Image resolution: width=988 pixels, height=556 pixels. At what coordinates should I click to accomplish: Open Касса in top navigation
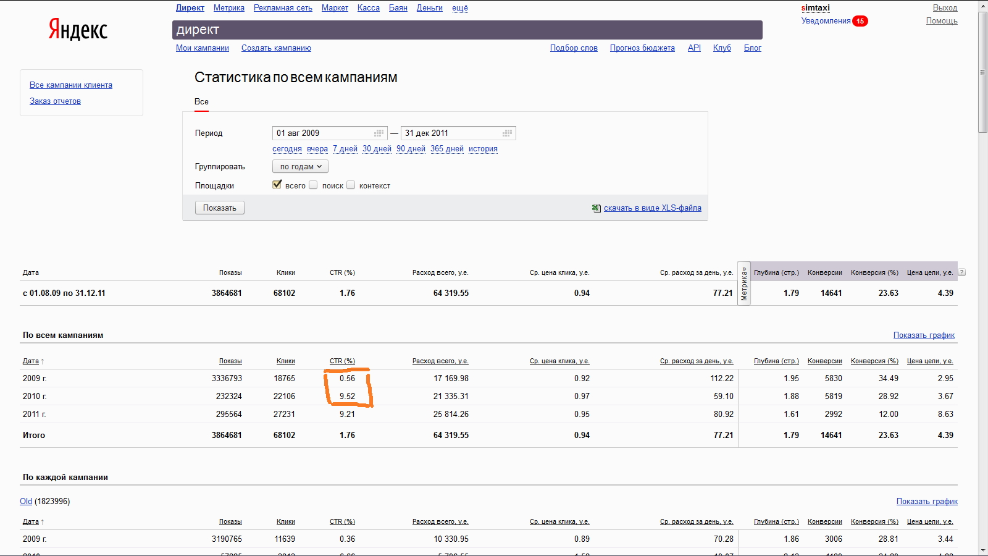point(369,8)
